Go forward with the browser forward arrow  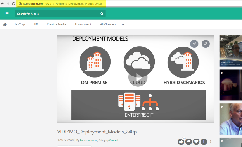tap(8, 3)
